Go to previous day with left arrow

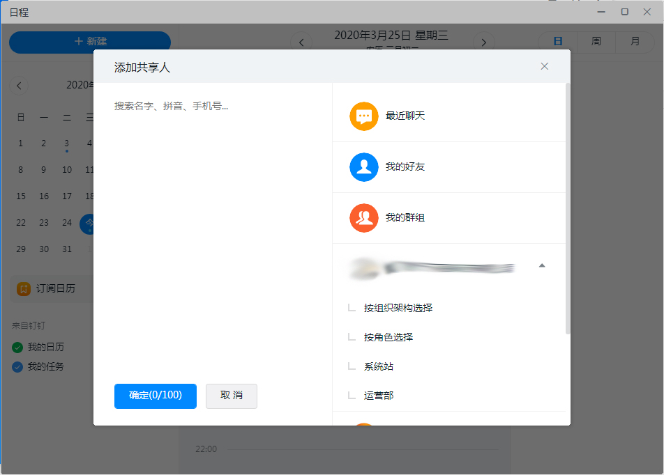tap(301, 42)
